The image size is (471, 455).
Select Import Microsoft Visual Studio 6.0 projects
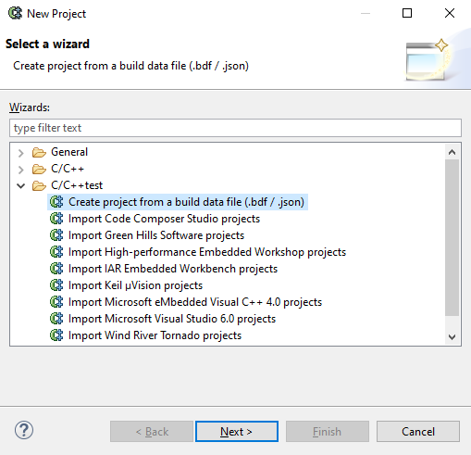172,319
